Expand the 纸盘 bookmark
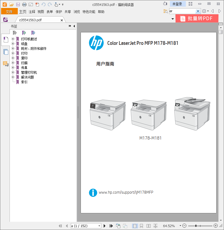 13,44
